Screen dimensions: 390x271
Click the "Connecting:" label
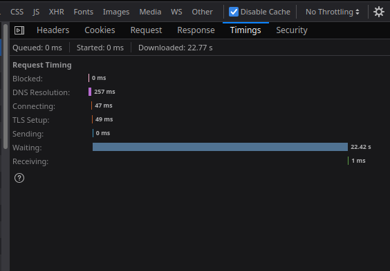tap(34, 106)
